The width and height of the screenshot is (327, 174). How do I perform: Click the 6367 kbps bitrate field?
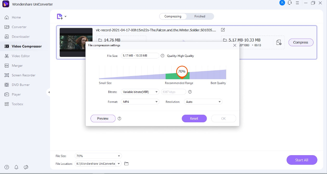(x=173, y=92)
